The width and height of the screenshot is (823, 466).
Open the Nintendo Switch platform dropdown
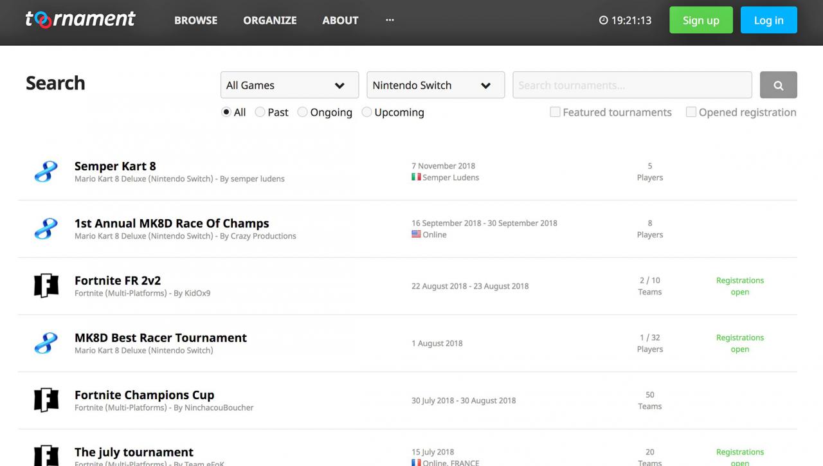435,85
